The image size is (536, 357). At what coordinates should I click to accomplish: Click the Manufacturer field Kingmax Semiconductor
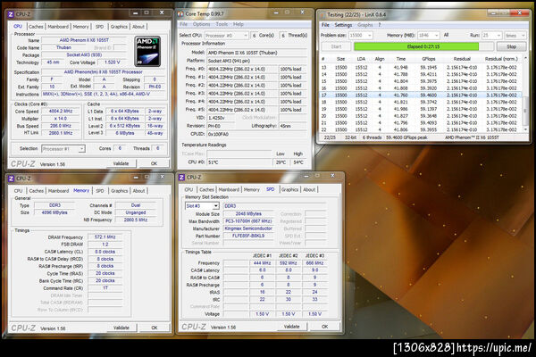click(x=248, y=228)
